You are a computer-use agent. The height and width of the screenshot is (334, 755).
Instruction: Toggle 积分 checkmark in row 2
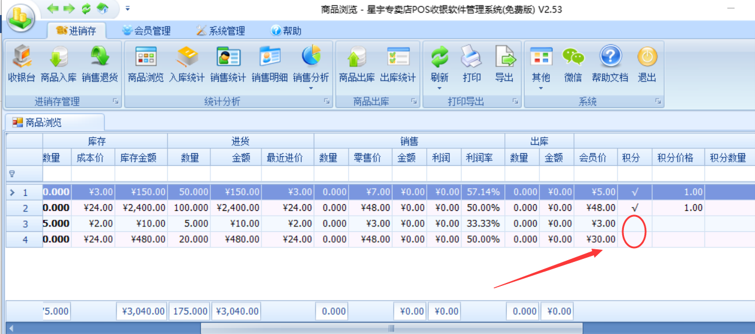(x=635, y=208)
